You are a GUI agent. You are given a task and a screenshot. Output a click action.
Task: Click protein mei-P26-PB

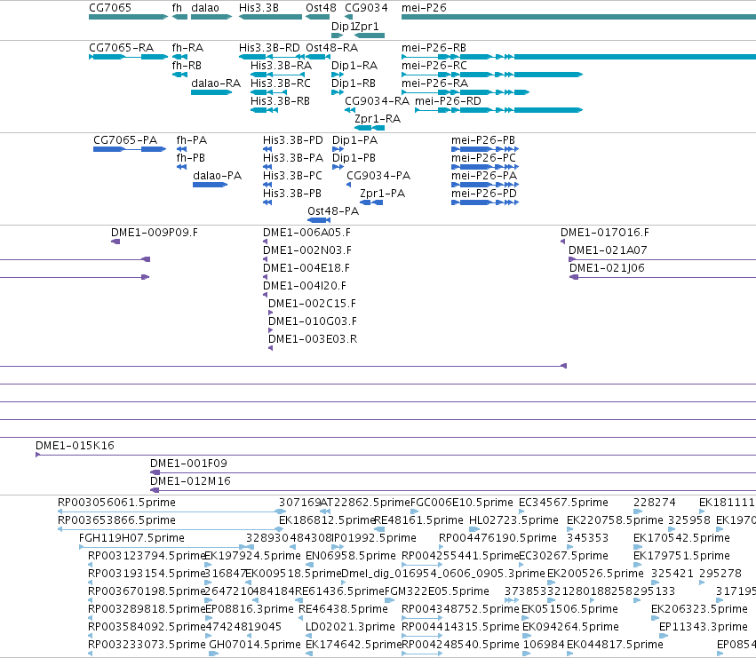pos(483,140)
